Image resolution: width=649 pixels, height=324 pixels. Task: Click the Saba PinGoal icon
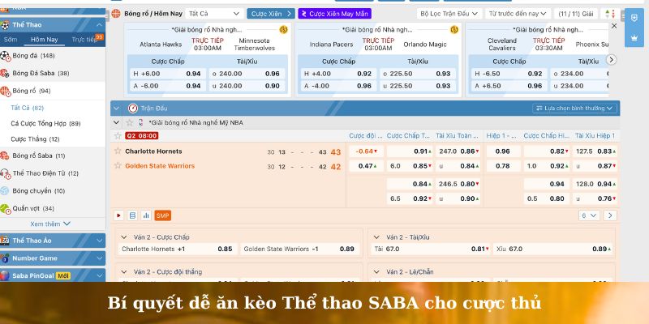[x=5, y=275]
